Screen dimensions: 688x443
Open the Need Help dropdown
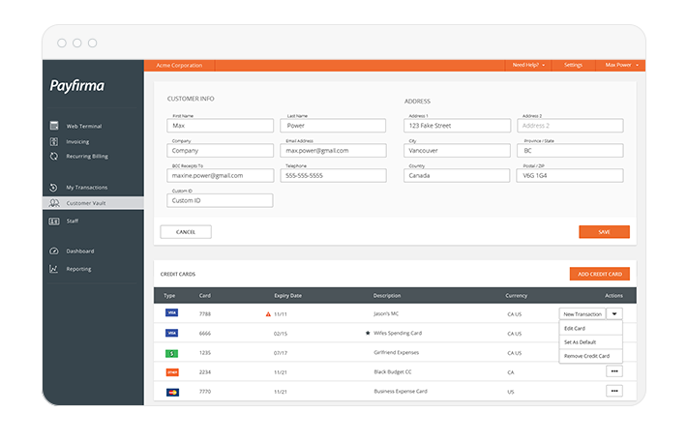click(528, 65)
